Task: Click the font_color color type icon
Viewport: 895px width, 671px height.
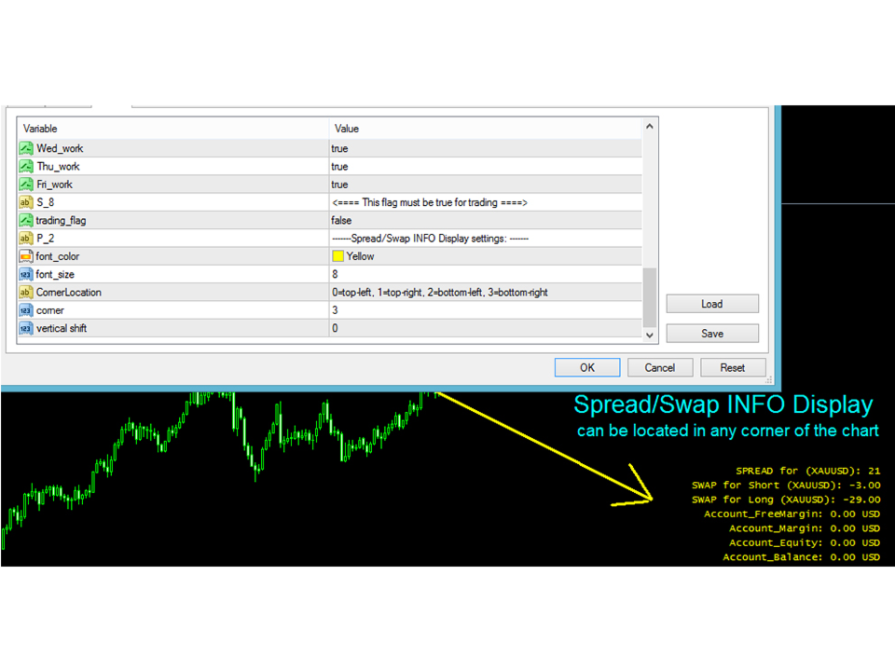Action: [26, 256]
